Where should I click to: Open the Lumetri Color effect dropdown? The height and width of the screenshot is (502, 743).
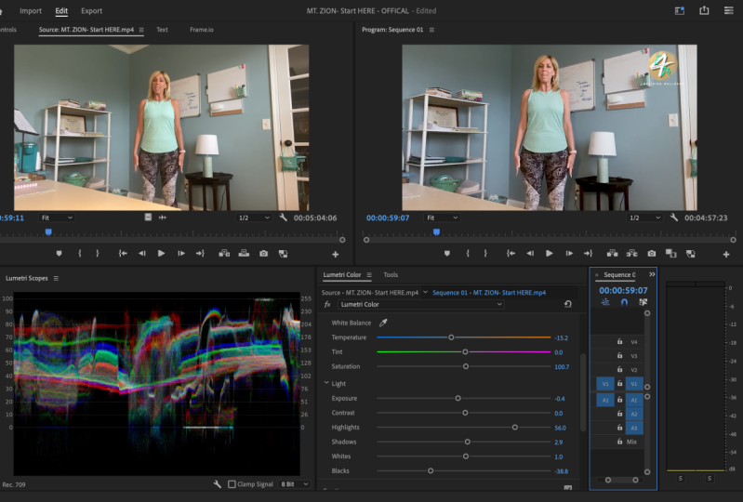[420, 305]
